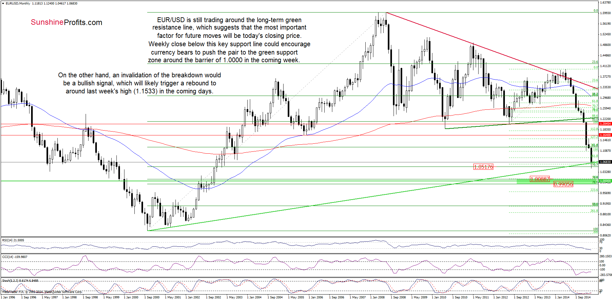Click the 0.88100 price axis label

(605, 214)
